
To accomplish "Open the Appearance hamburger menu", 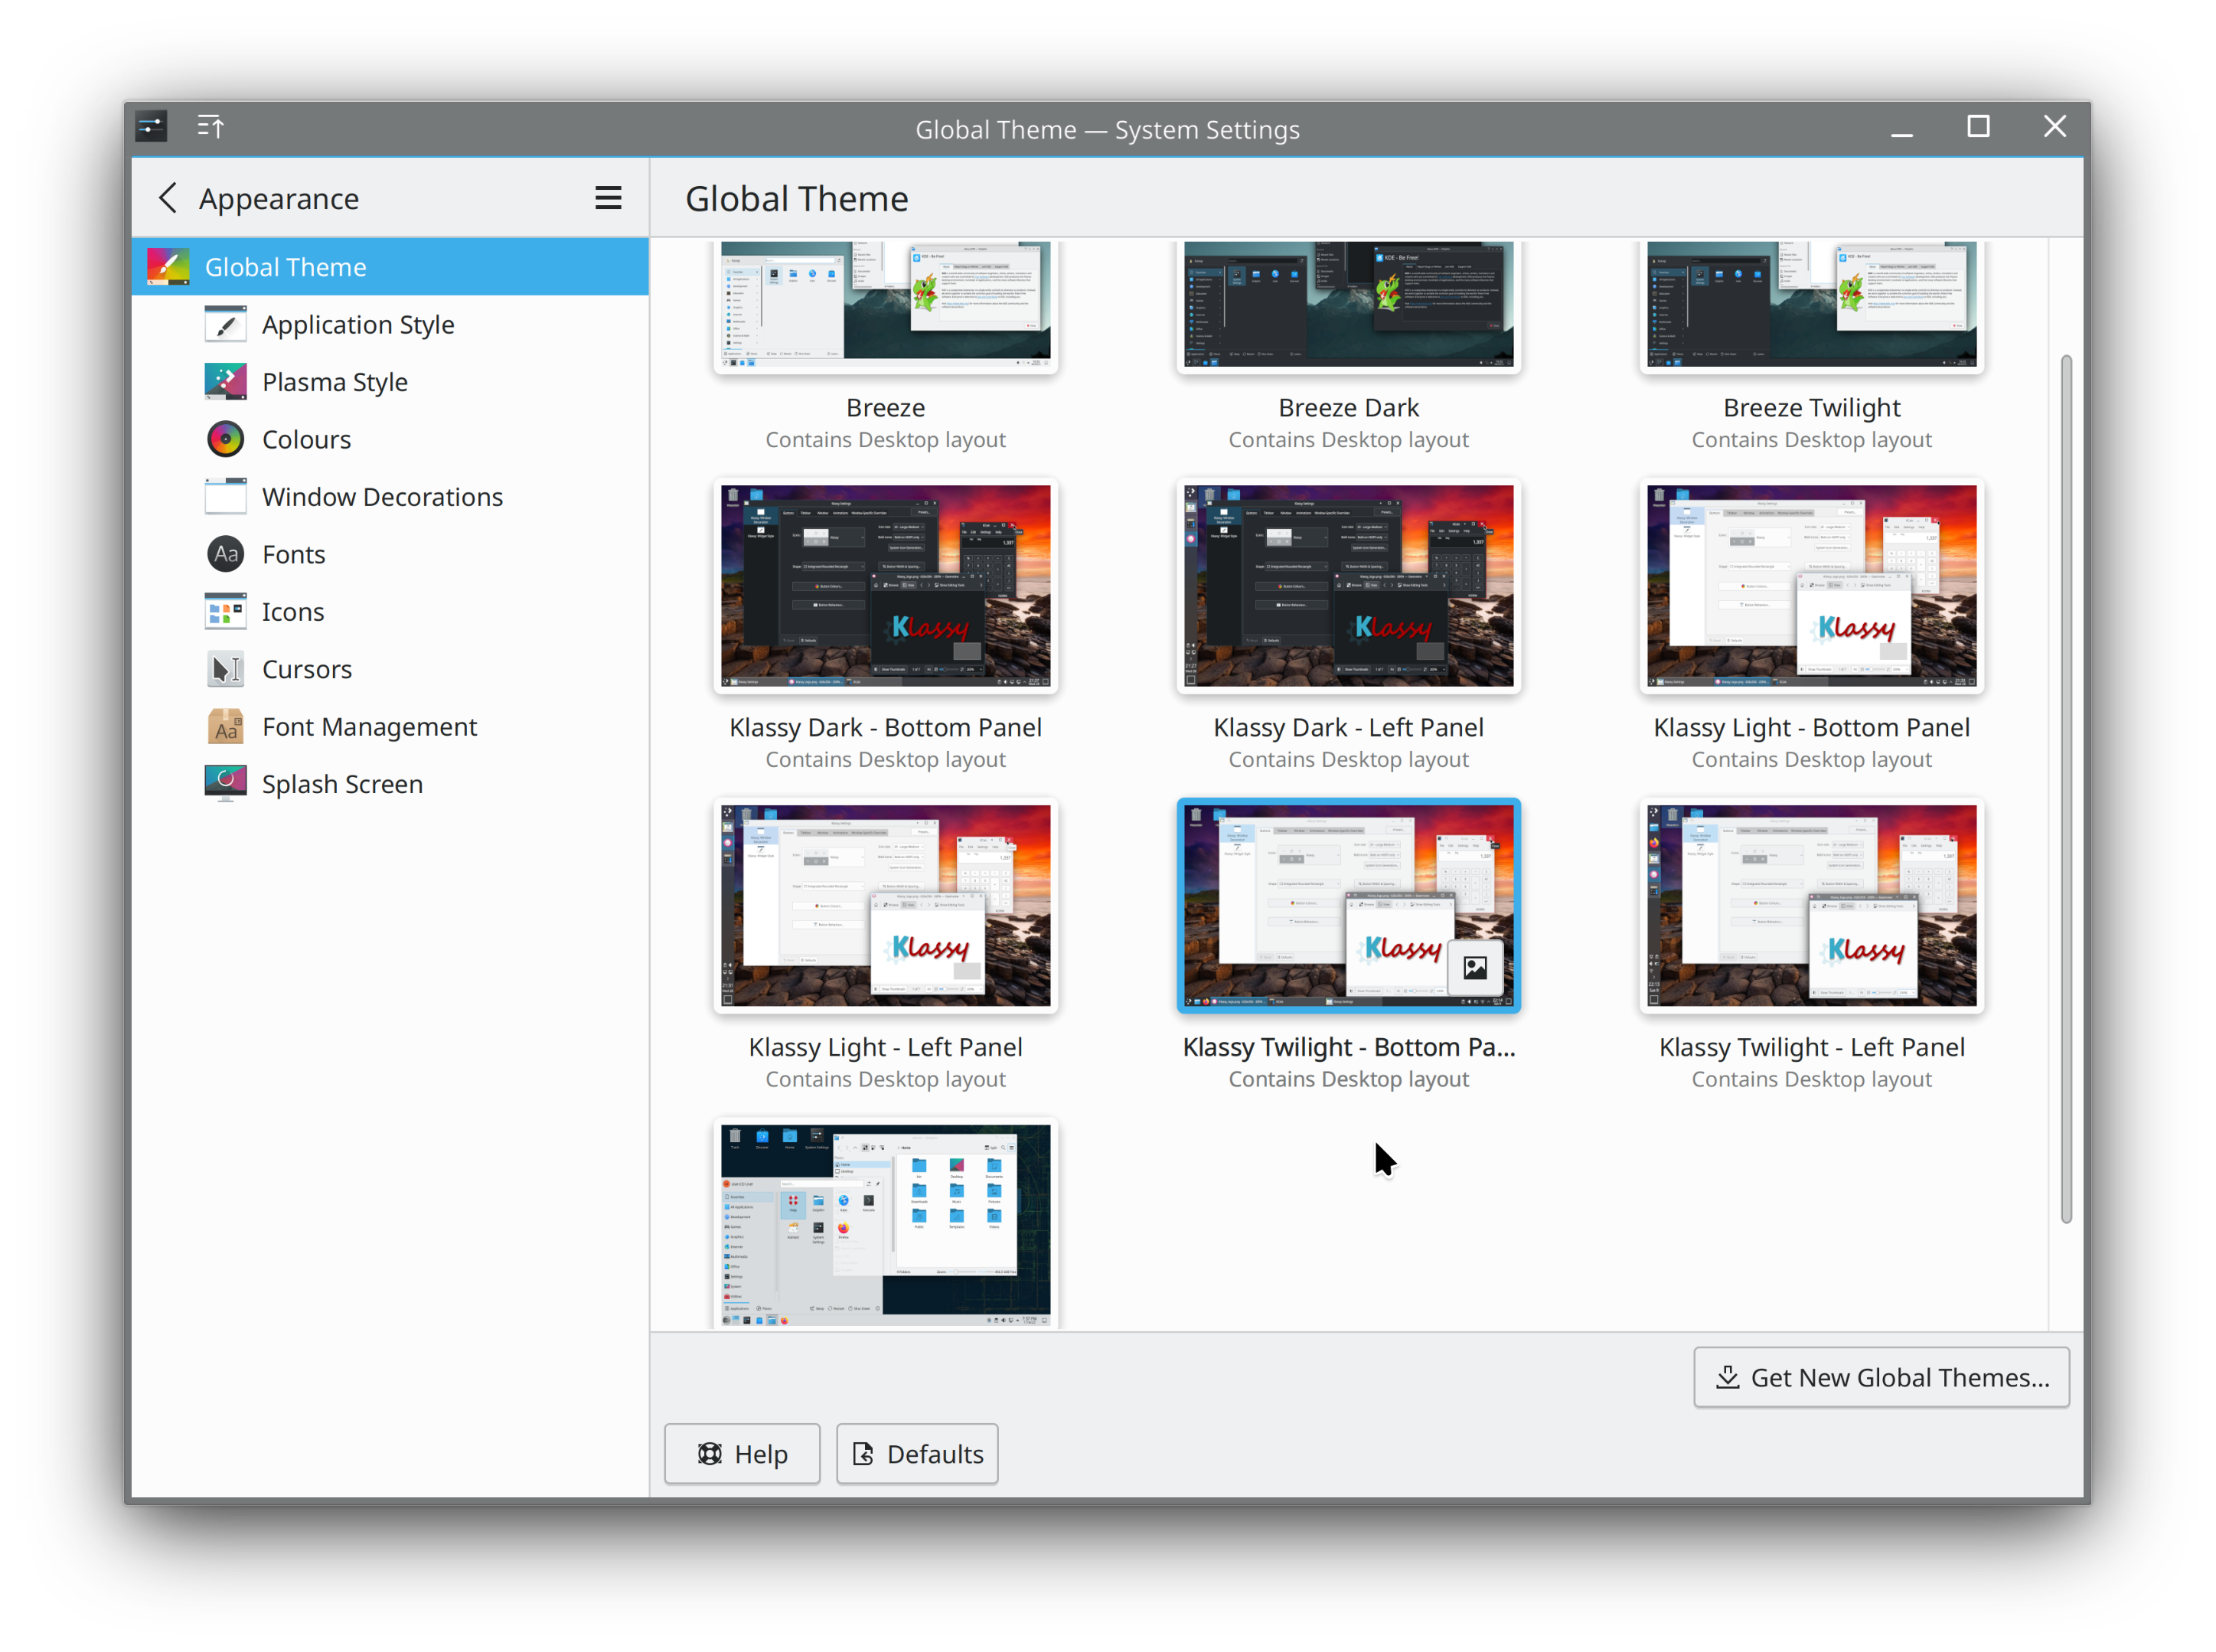I will pos(608,198).
